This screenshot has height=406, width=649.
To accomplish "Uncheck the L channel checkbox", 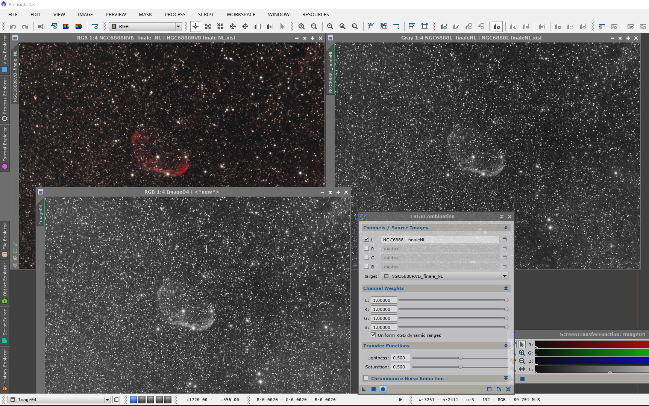I will 366,239.
